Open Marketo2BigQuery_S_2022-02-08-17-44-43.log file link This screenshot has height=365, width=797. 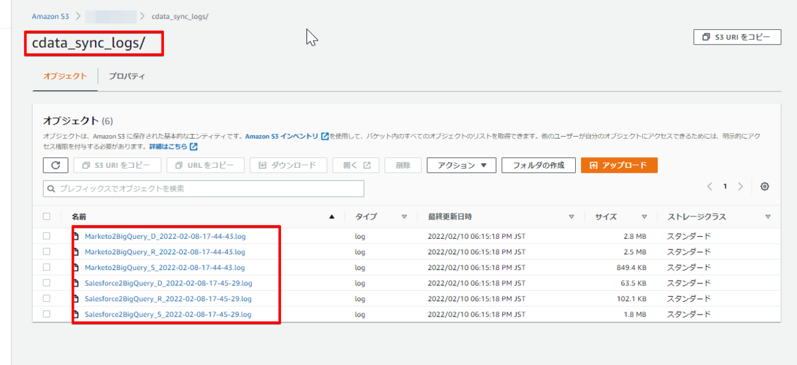coord(165,267)
